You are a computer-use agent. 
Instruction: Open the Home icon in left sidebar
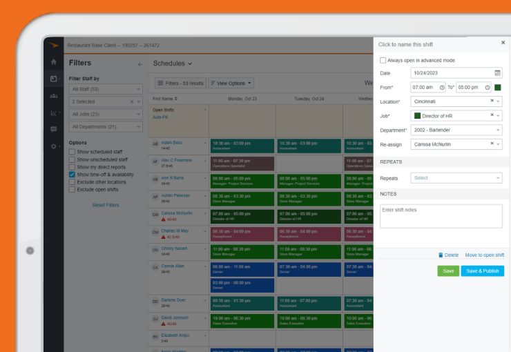coord(54,62)
